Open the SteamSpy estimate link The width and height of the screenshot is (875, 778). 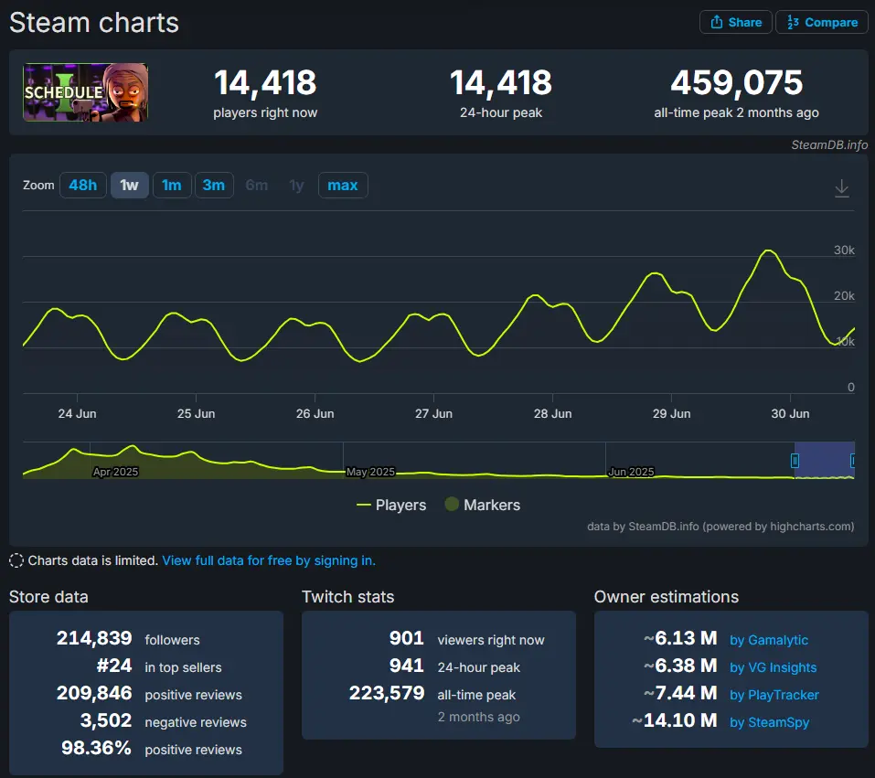tap(769, 722)
